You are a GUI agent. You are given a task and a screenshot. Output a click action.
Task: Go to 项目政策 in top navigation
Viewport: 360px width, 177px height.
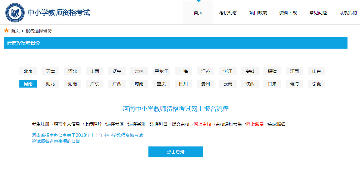click(x=258, y=13)
